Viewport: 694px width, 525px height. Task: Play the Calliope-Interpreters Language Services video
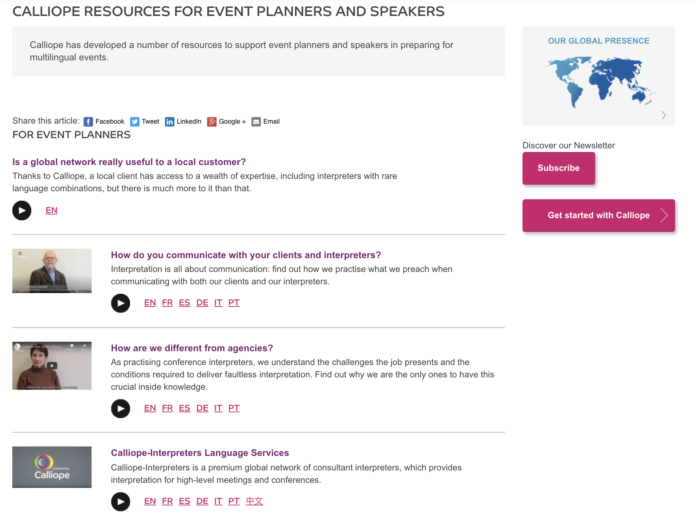tap(121, 502)
